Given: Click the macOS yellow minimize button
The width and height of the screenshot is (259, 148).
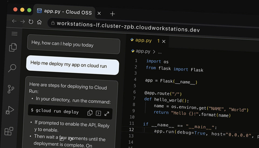Looking at the screenshot, I should click(x=22, y=10).
